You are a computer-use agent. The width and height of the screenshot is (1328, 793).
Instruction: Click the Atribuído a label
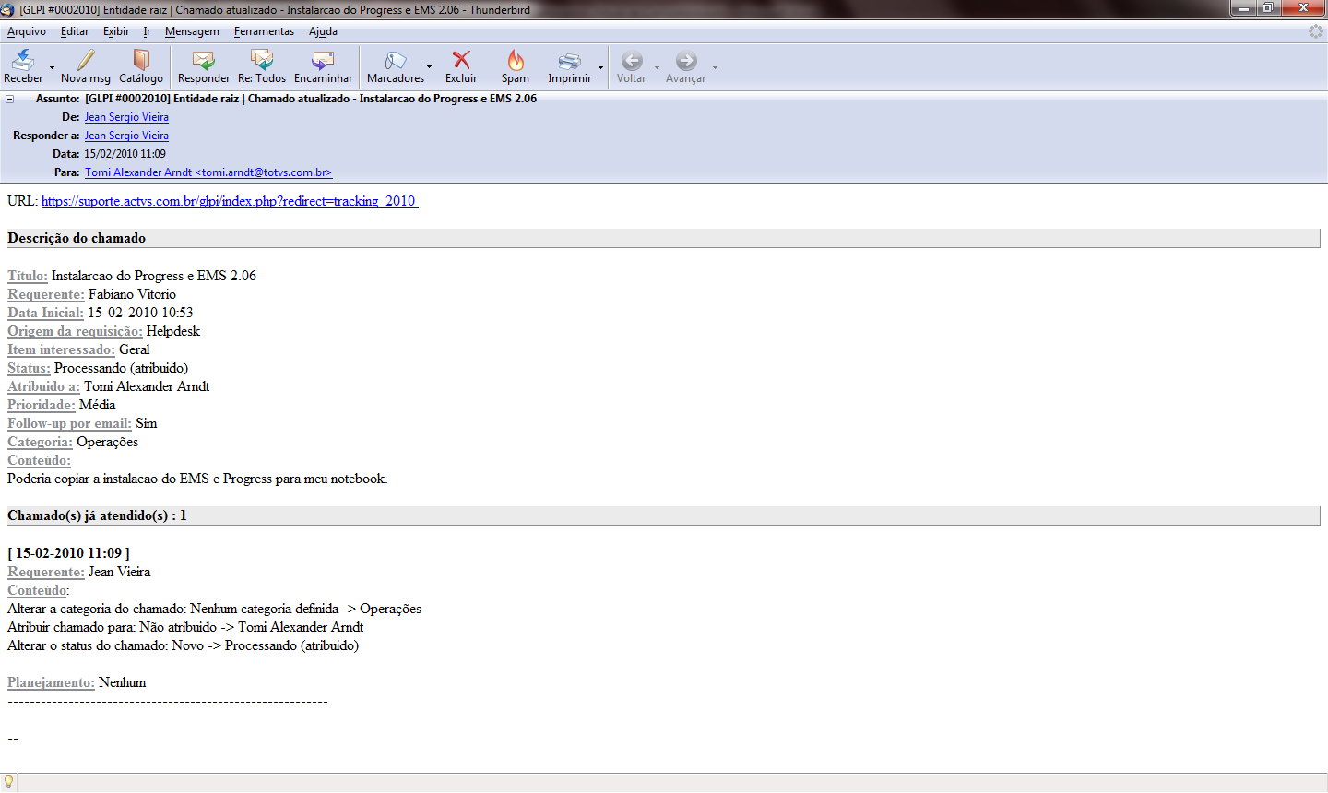[x=43, y=386]
